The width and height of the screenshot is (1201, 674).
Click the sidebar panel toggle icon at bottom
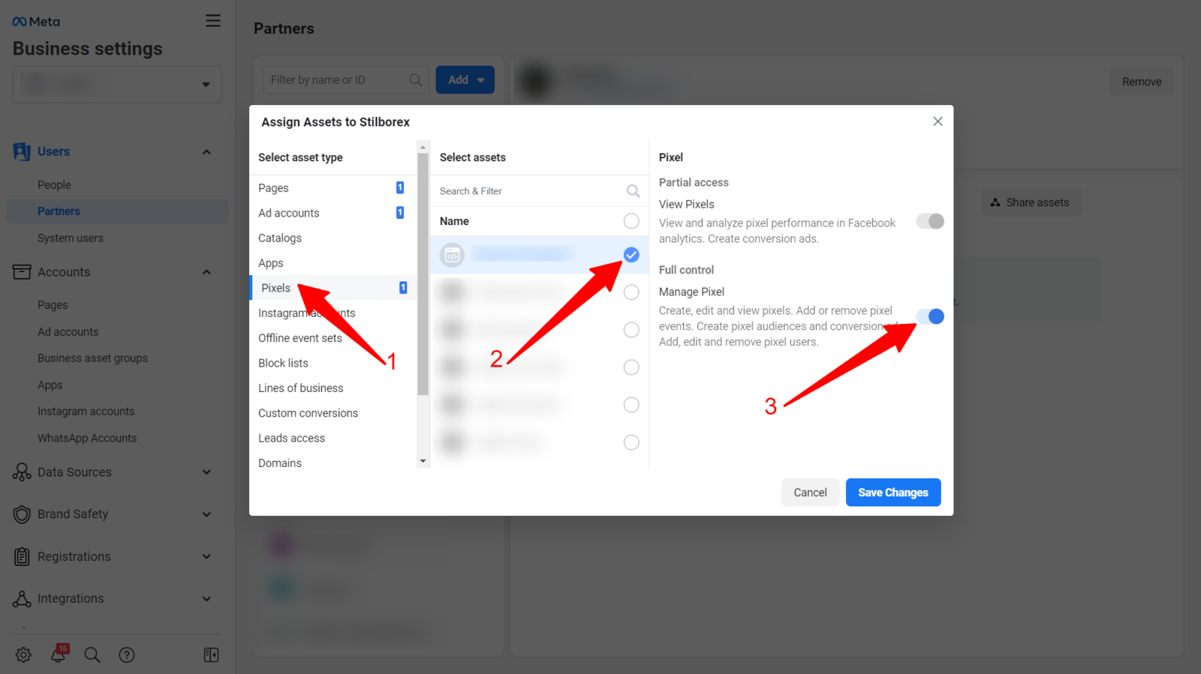tap(211, 655)
